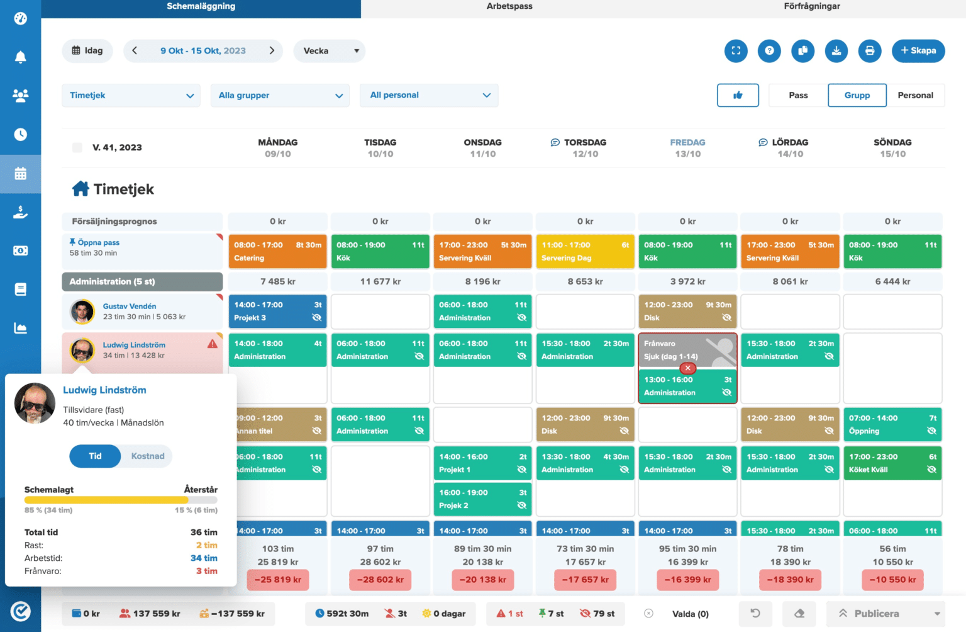Open the Förfrågningar tab
This screenshot has width=966, height=632.
tap(811, 7)
